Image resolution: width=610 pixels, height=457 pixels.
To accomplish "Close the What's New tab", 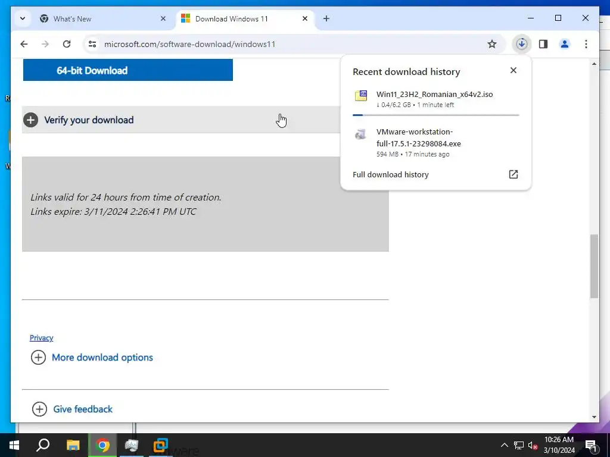I will click(163, 18).
